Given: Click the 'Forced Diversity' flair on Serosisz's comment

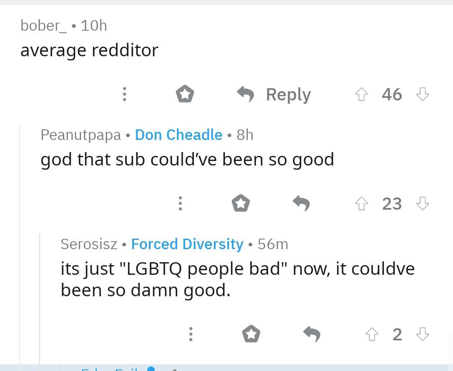Looking at the screenshot, I should (187, 244).
